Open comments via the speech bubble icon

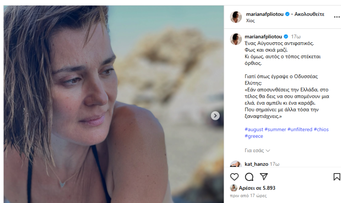[x=249, y=177]
